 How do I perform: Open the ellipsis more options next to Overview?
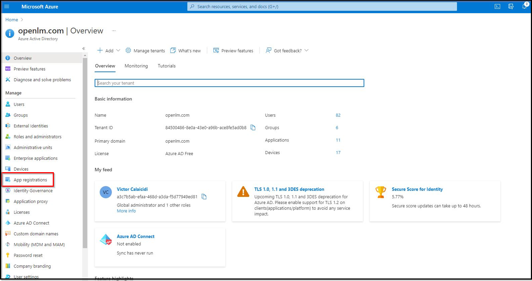[x=114, y=31]
